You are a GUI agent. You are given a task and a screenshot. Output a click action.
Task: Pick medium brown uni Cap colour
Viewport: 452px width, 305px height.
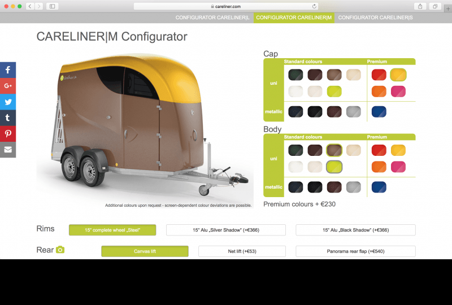coord(334,75)
